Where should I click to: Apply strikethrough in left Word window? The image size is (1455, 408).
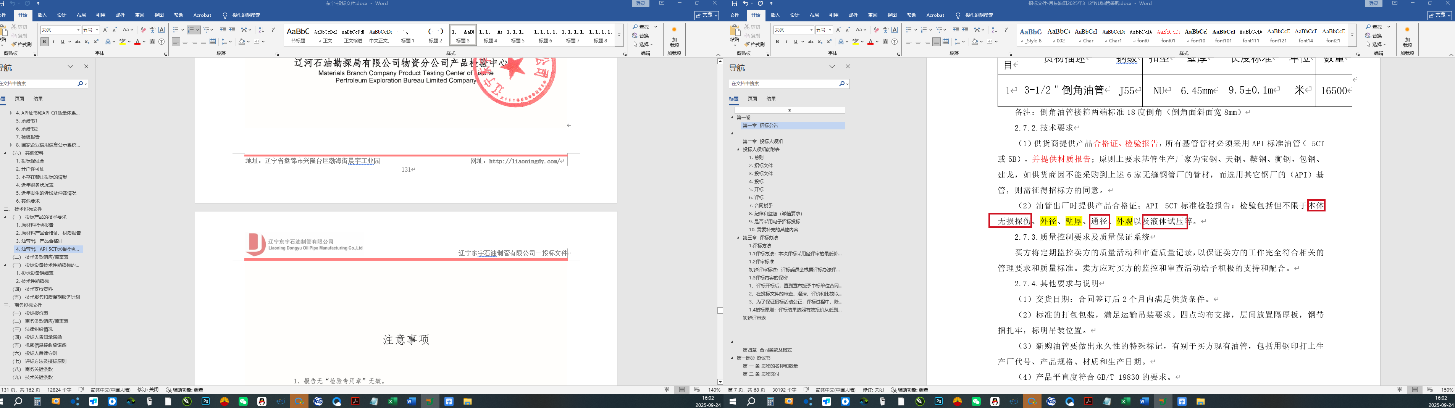(x=78, y=42)
